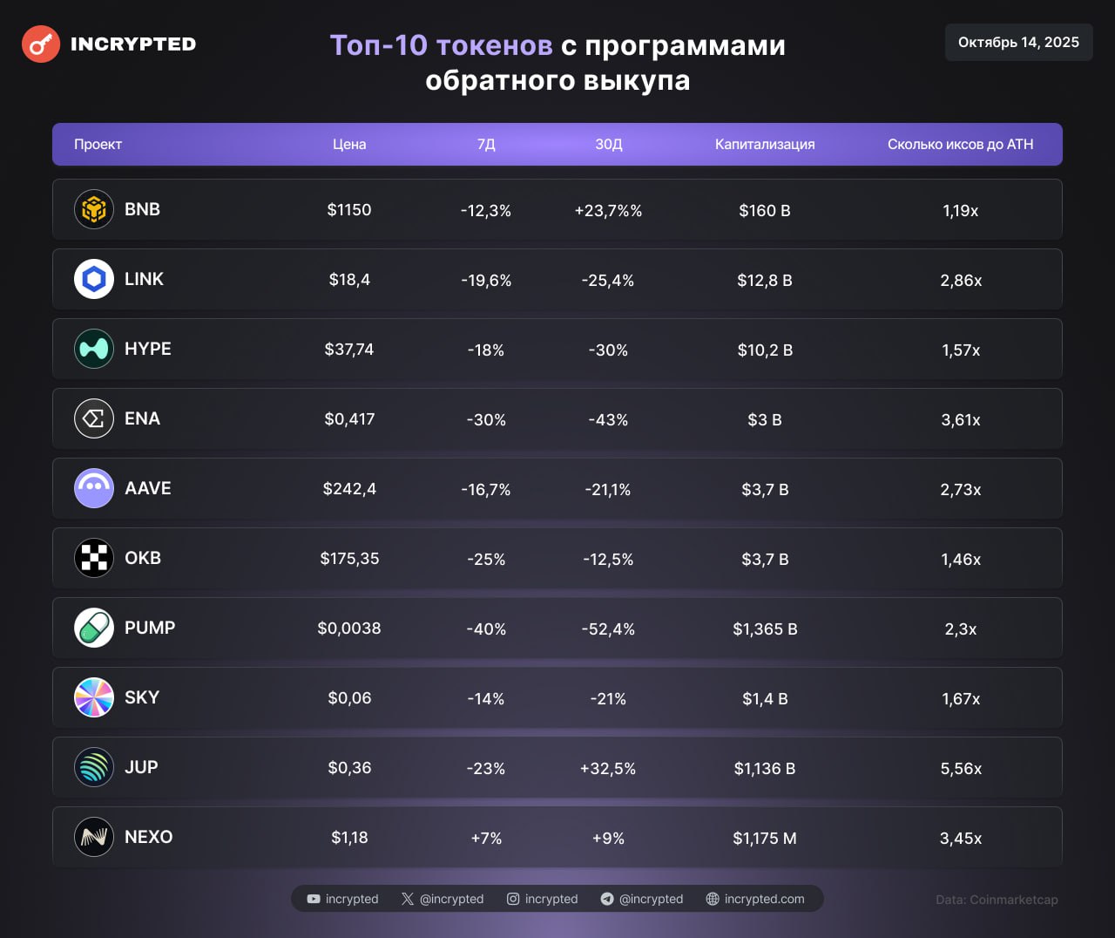Click the OKB checkered icon

point(94,558)
